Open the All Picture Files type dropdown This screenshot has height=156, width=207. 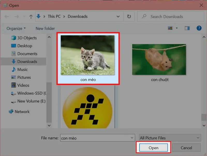(x=170, y=138)
